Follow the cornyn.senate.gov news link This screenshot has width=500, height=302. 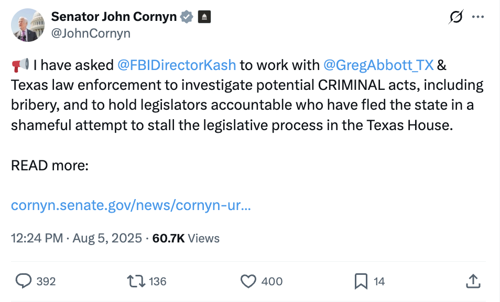point(131,205)
